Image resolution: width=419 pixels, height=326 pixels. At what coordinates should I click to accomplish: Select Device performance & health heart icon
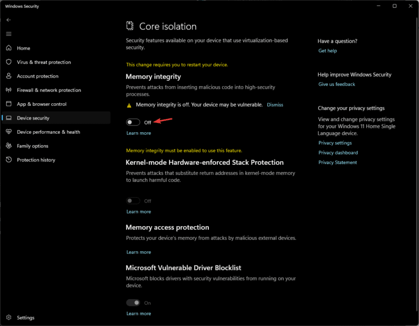pyautogui.click(x=9, y=132)
